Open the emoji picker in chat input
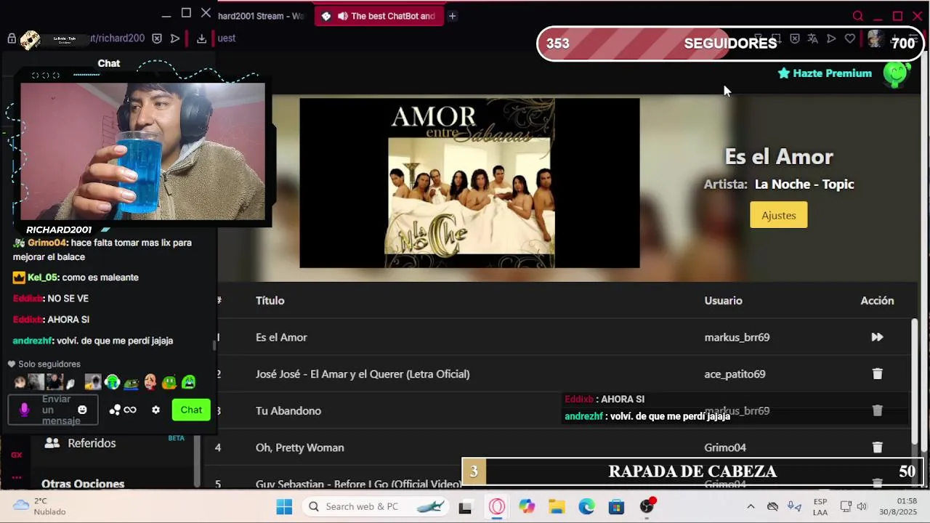This screenshot has width=930, height=523. click(82, 410)
